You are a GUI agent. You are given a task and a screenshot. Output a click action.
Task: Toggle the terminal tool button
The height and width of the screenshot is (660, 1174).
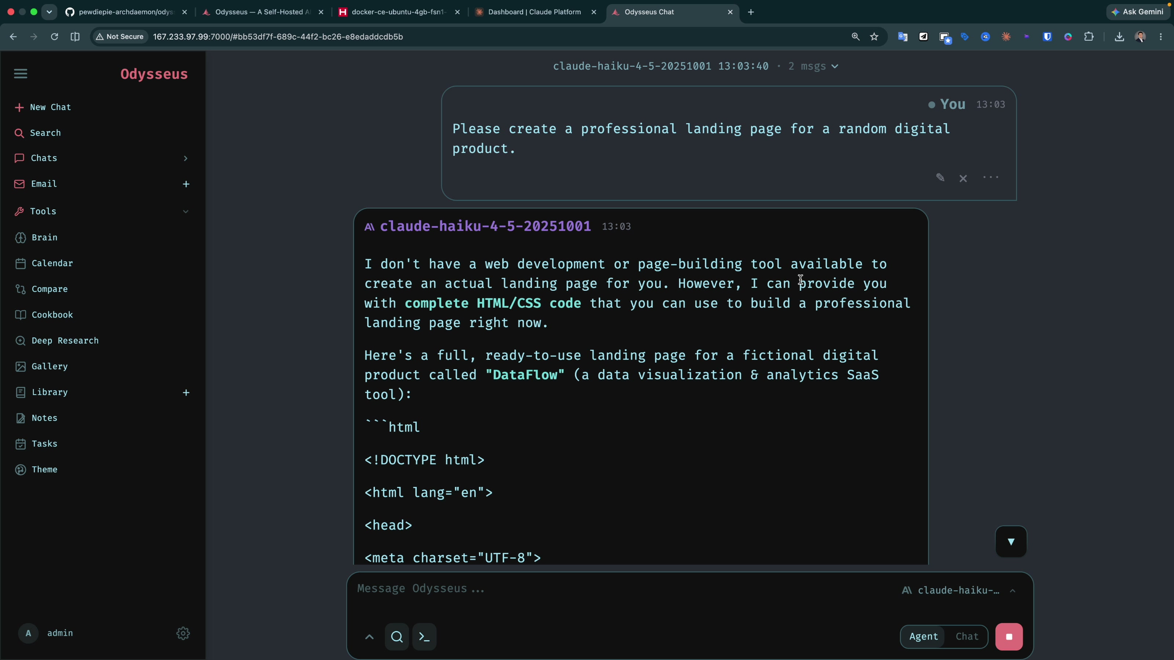tap(424, 637)
